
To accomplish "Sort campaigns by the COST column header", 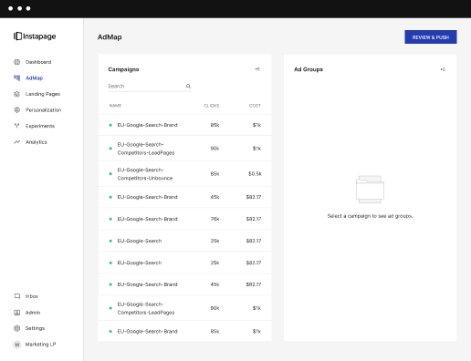I will (255, 106).
